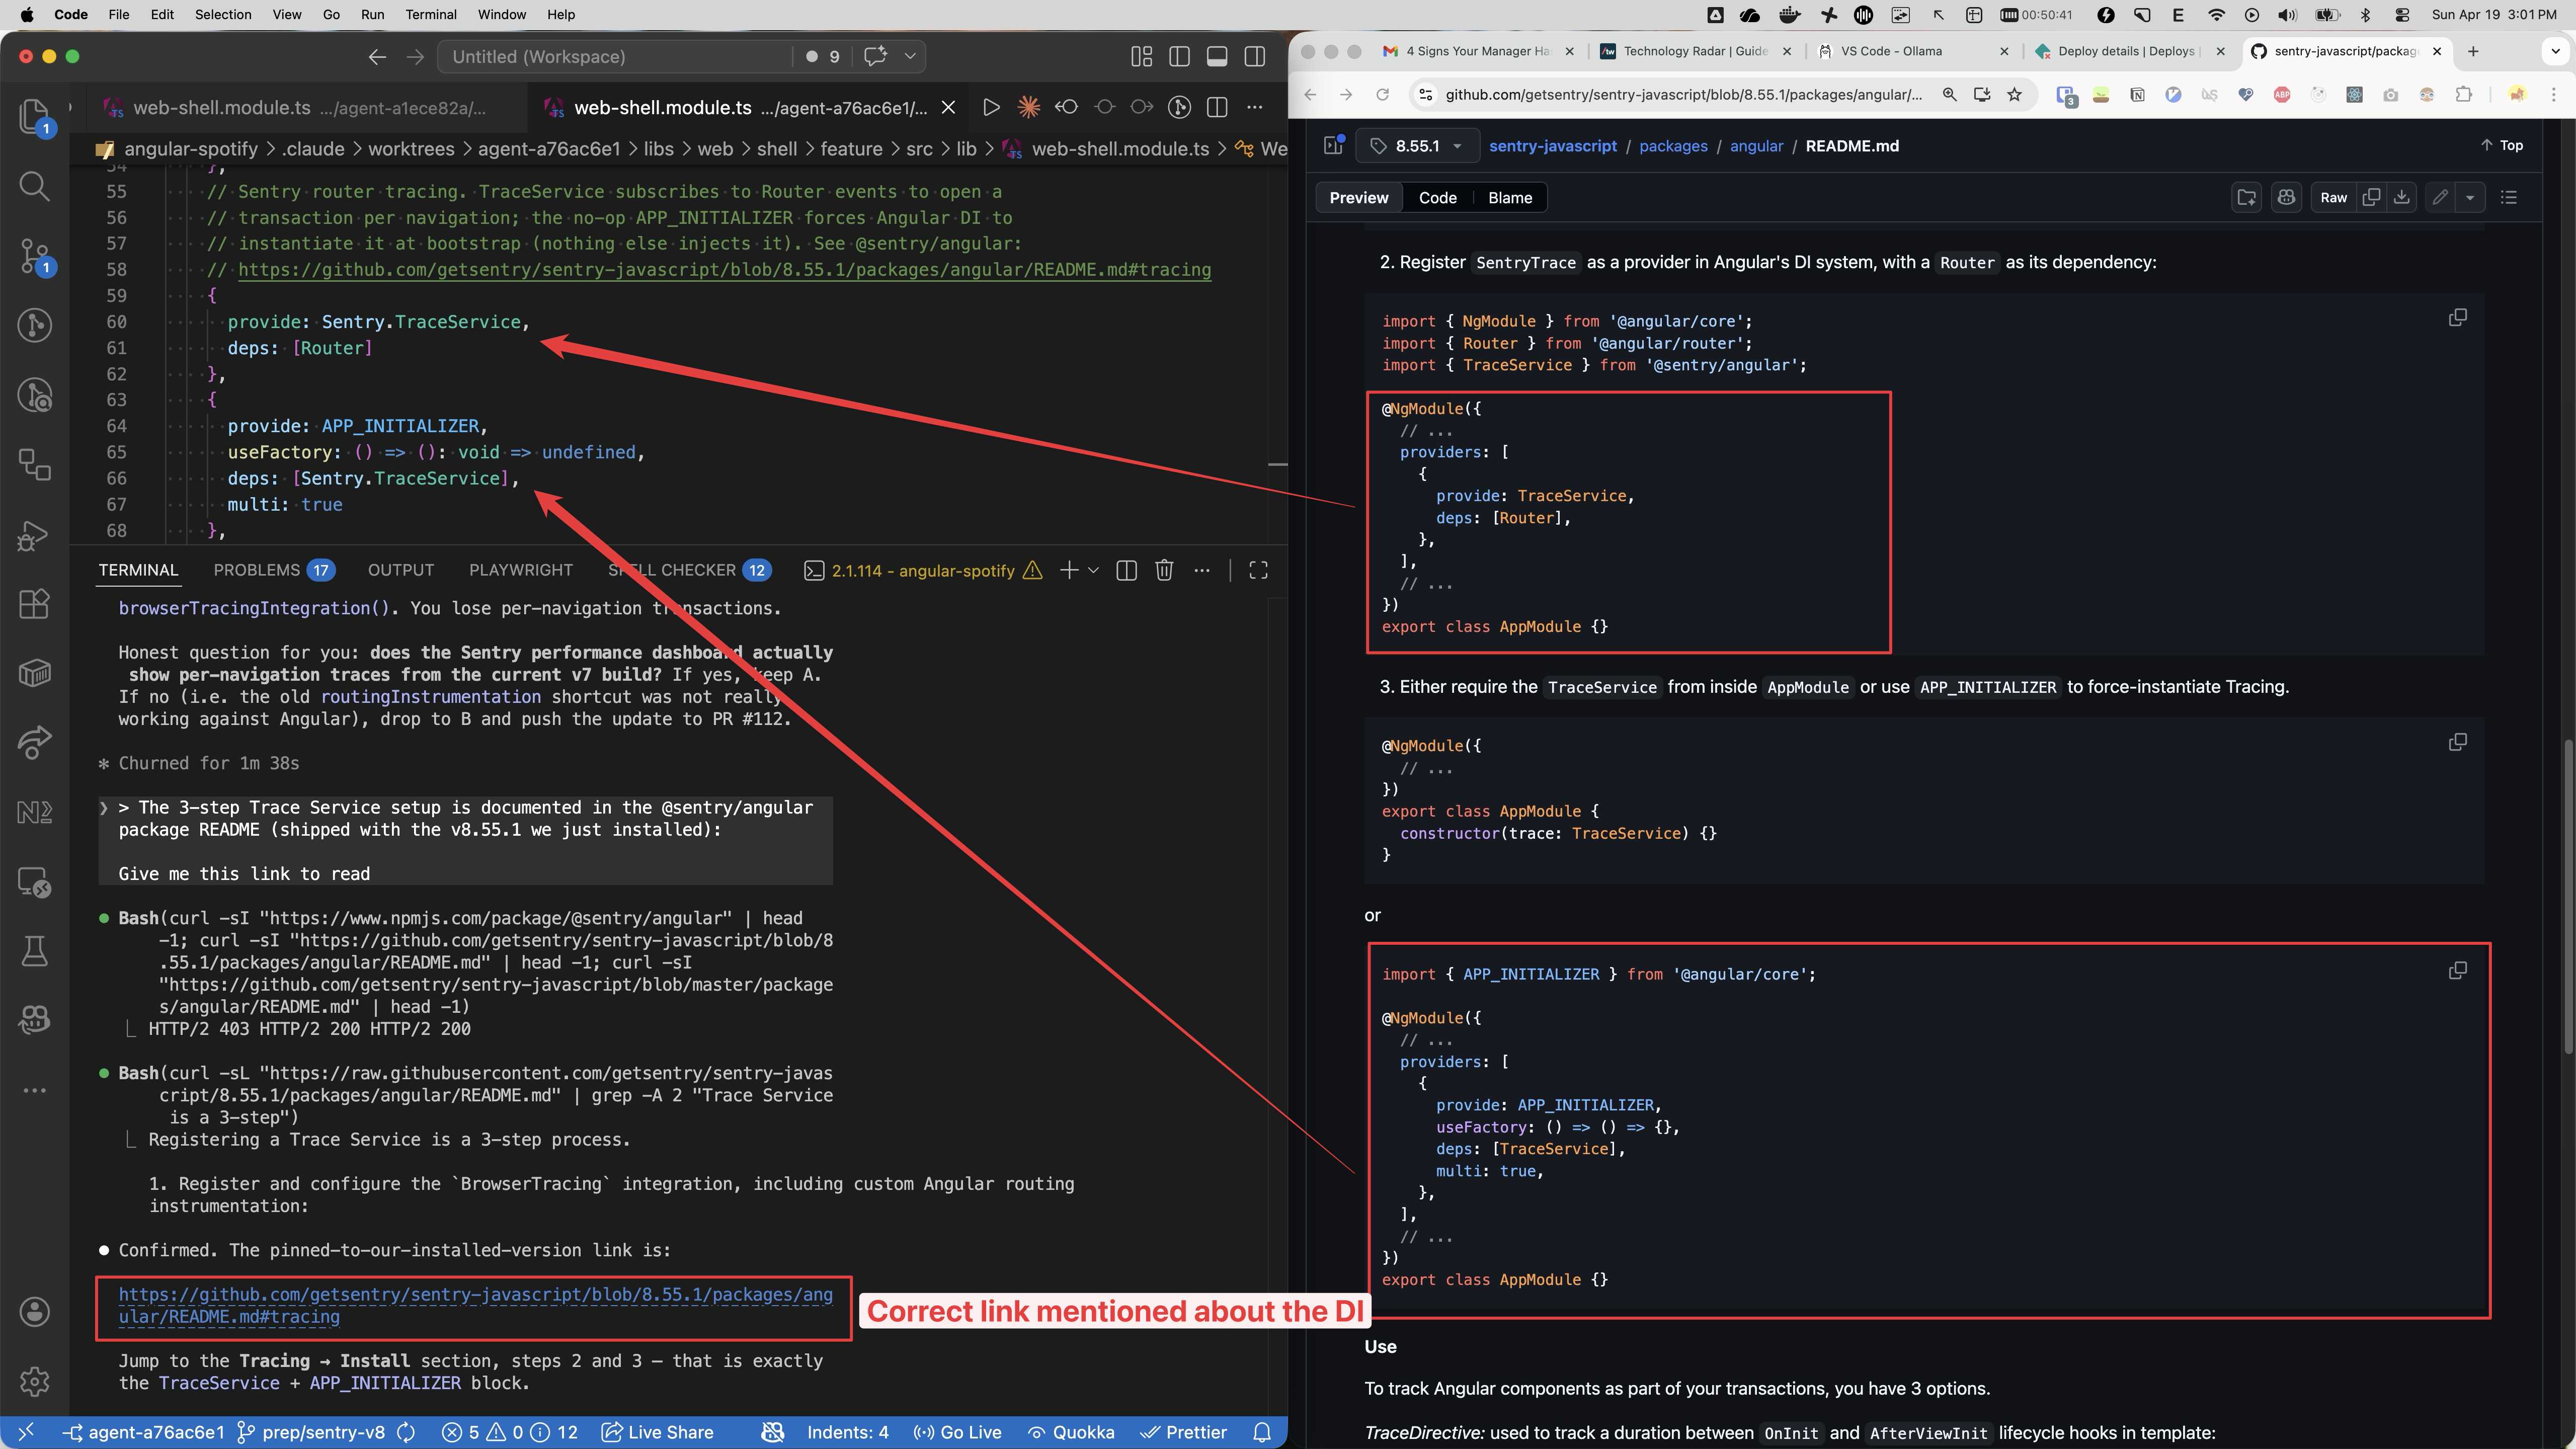Screen dimensions: 2576x1449
Task: Open edit options dropdown next to pencil
Action: 2470,197
